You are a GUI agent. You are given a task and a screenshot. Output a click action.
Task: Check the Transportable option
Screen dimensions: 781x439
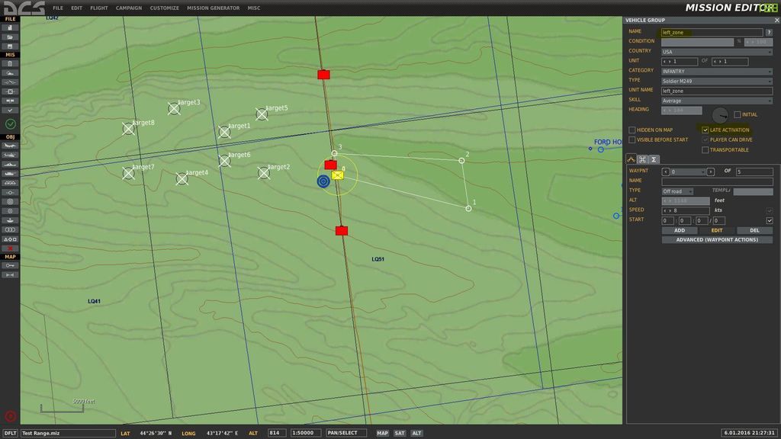point(705,150)
